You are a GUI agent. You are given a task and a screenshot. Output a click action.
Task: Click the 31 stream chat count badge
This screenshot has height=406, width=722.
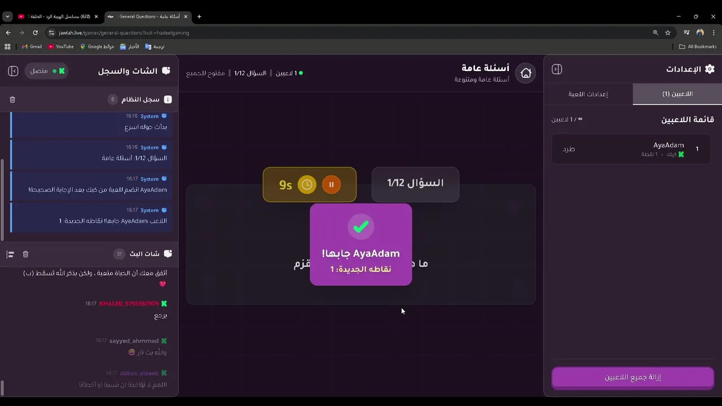[119, 254]
